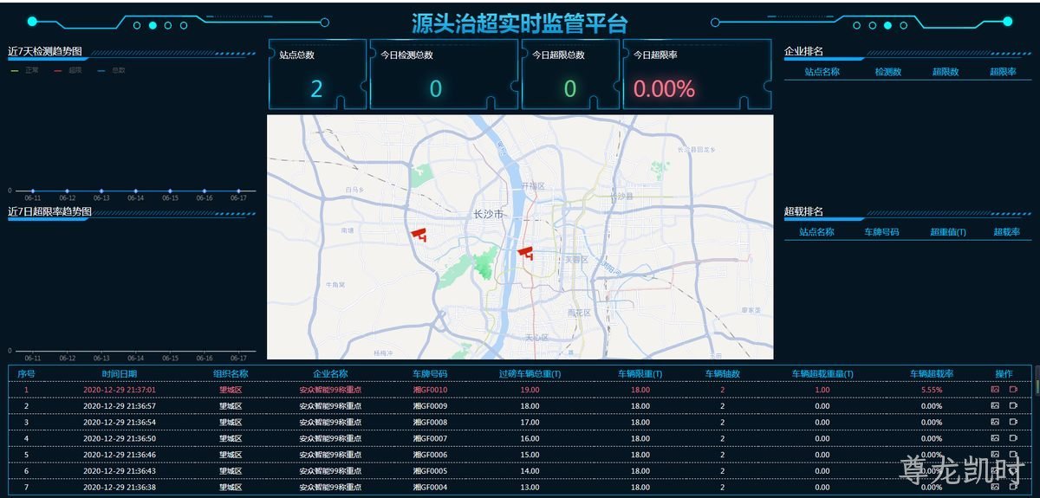Click the 站点总数 stat card
The width and height of the screenshot is (1040, 498).
318,74
